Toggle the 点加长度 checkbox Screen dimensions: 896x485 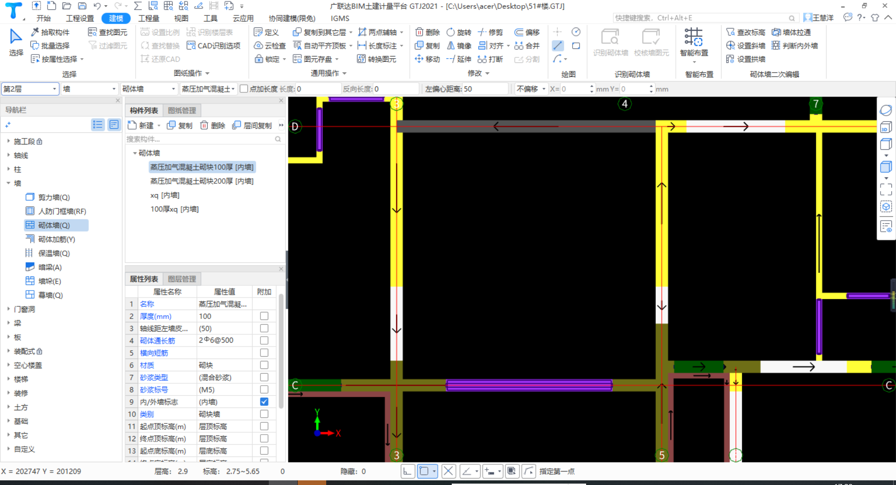click(x=244, y=89)
